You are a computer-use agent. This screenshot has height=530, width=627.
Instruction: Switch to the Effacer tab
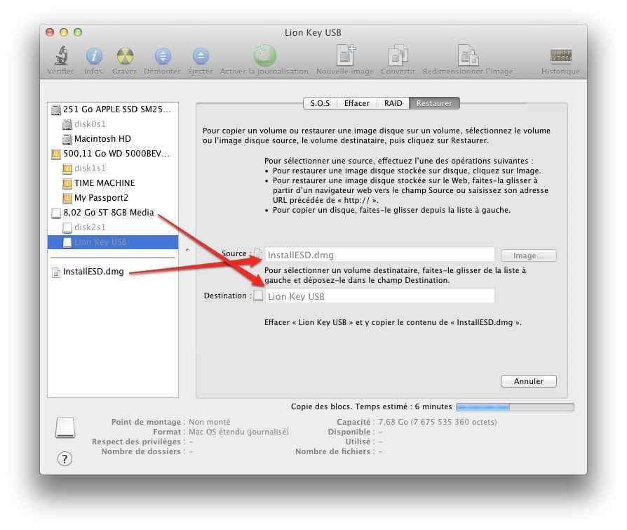click(x=357, y=103)
